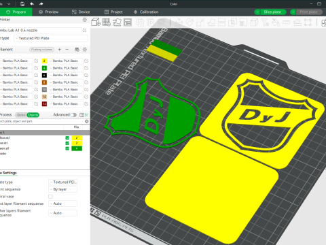Edit filament 2 preset icon on far right
Image resolution: width=326 pixels, height=245 pixels.
[86, 61]
